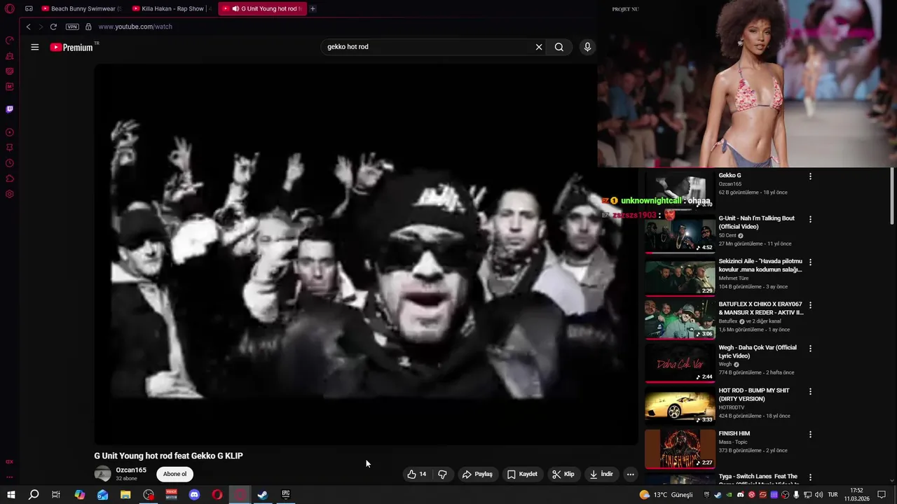Open the Opera GX main menu logo
Screen dimensions: 897x504
point(10,9)
